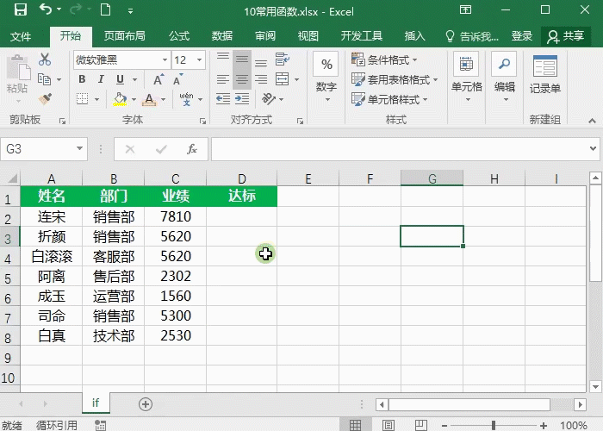Open 单元格样式 cell styles menu

click(389, 99)
